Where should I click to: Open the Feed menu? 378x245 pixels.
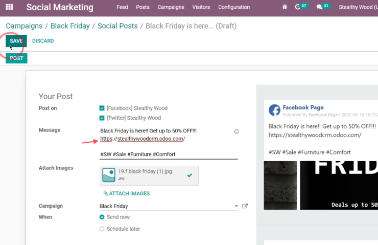(x=122, y=7)
